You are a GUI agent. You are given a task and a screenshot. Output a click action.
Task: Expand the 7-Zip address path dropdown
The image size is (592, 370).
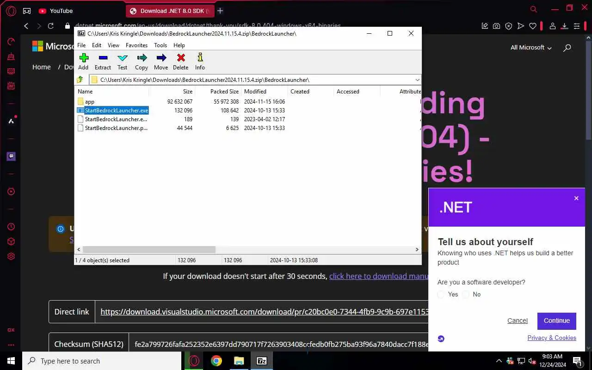[x=417, y=80]
